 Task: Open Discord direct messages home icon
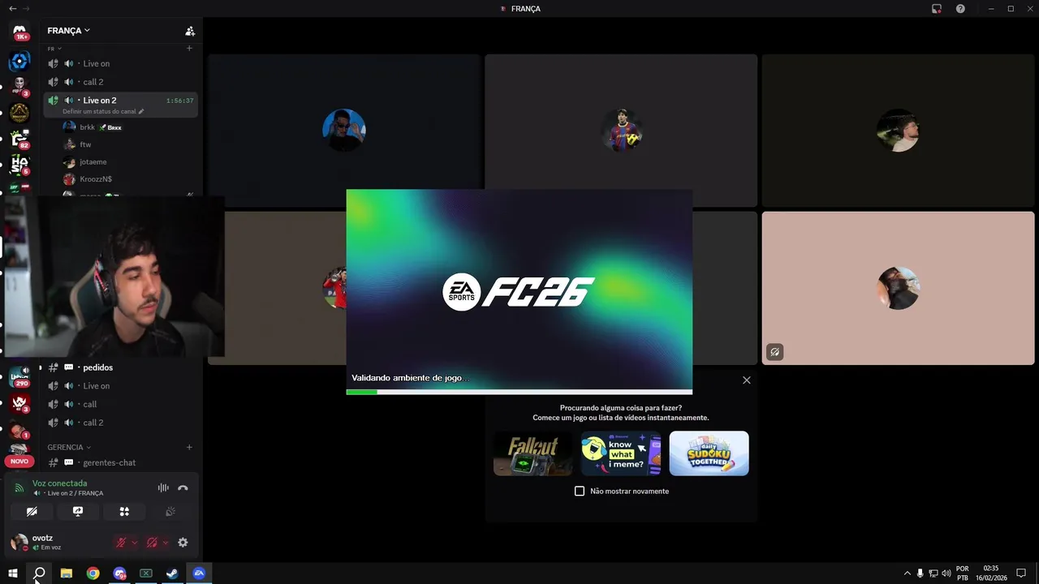[19, 32]
